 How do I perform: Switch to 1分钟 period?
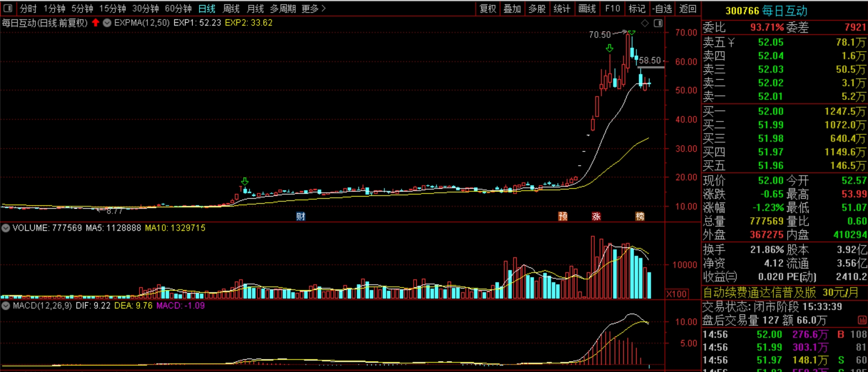[x=54, y=9]
